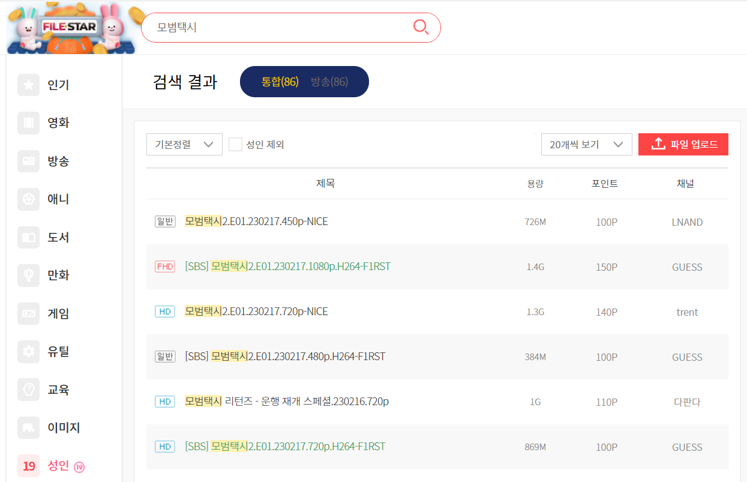
Task: Click the 포인트 column header
Action: coord(605,184)
